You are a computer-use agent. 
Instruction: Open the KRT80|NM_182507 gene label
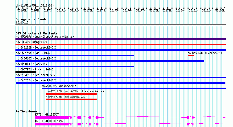(x=47, y=114)
